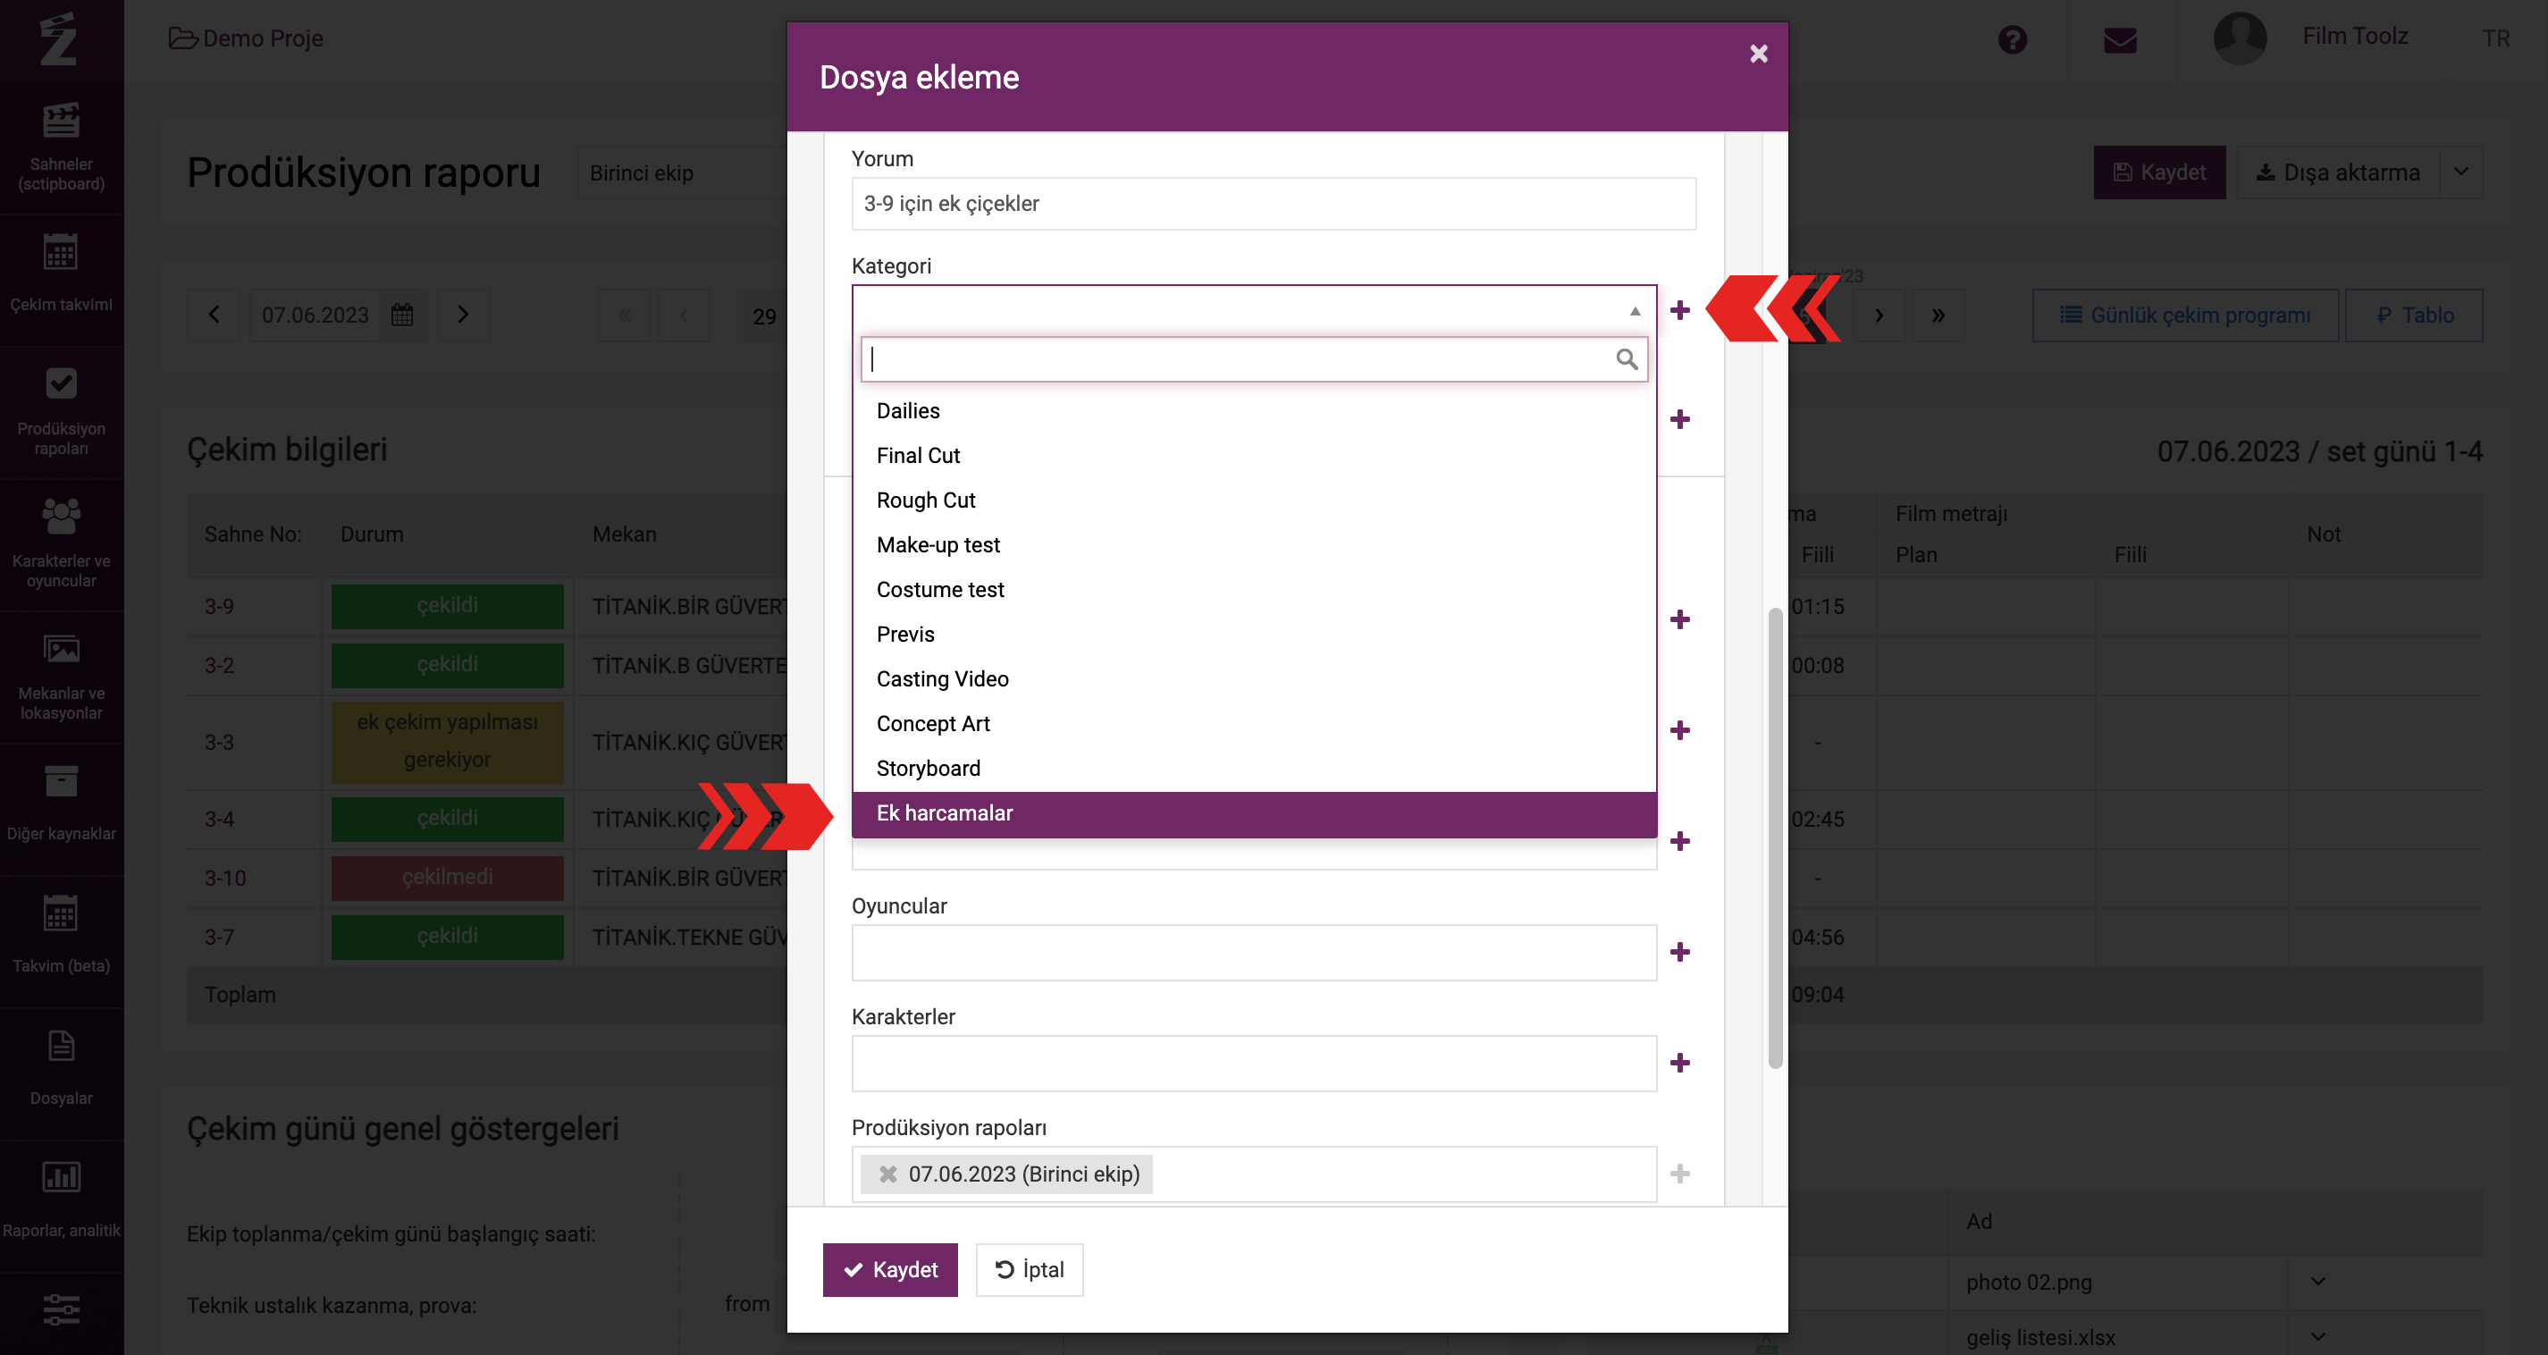Open Sahneler (stripboard) in sidebar
2548x1355 pixels.
pos(62,147)
